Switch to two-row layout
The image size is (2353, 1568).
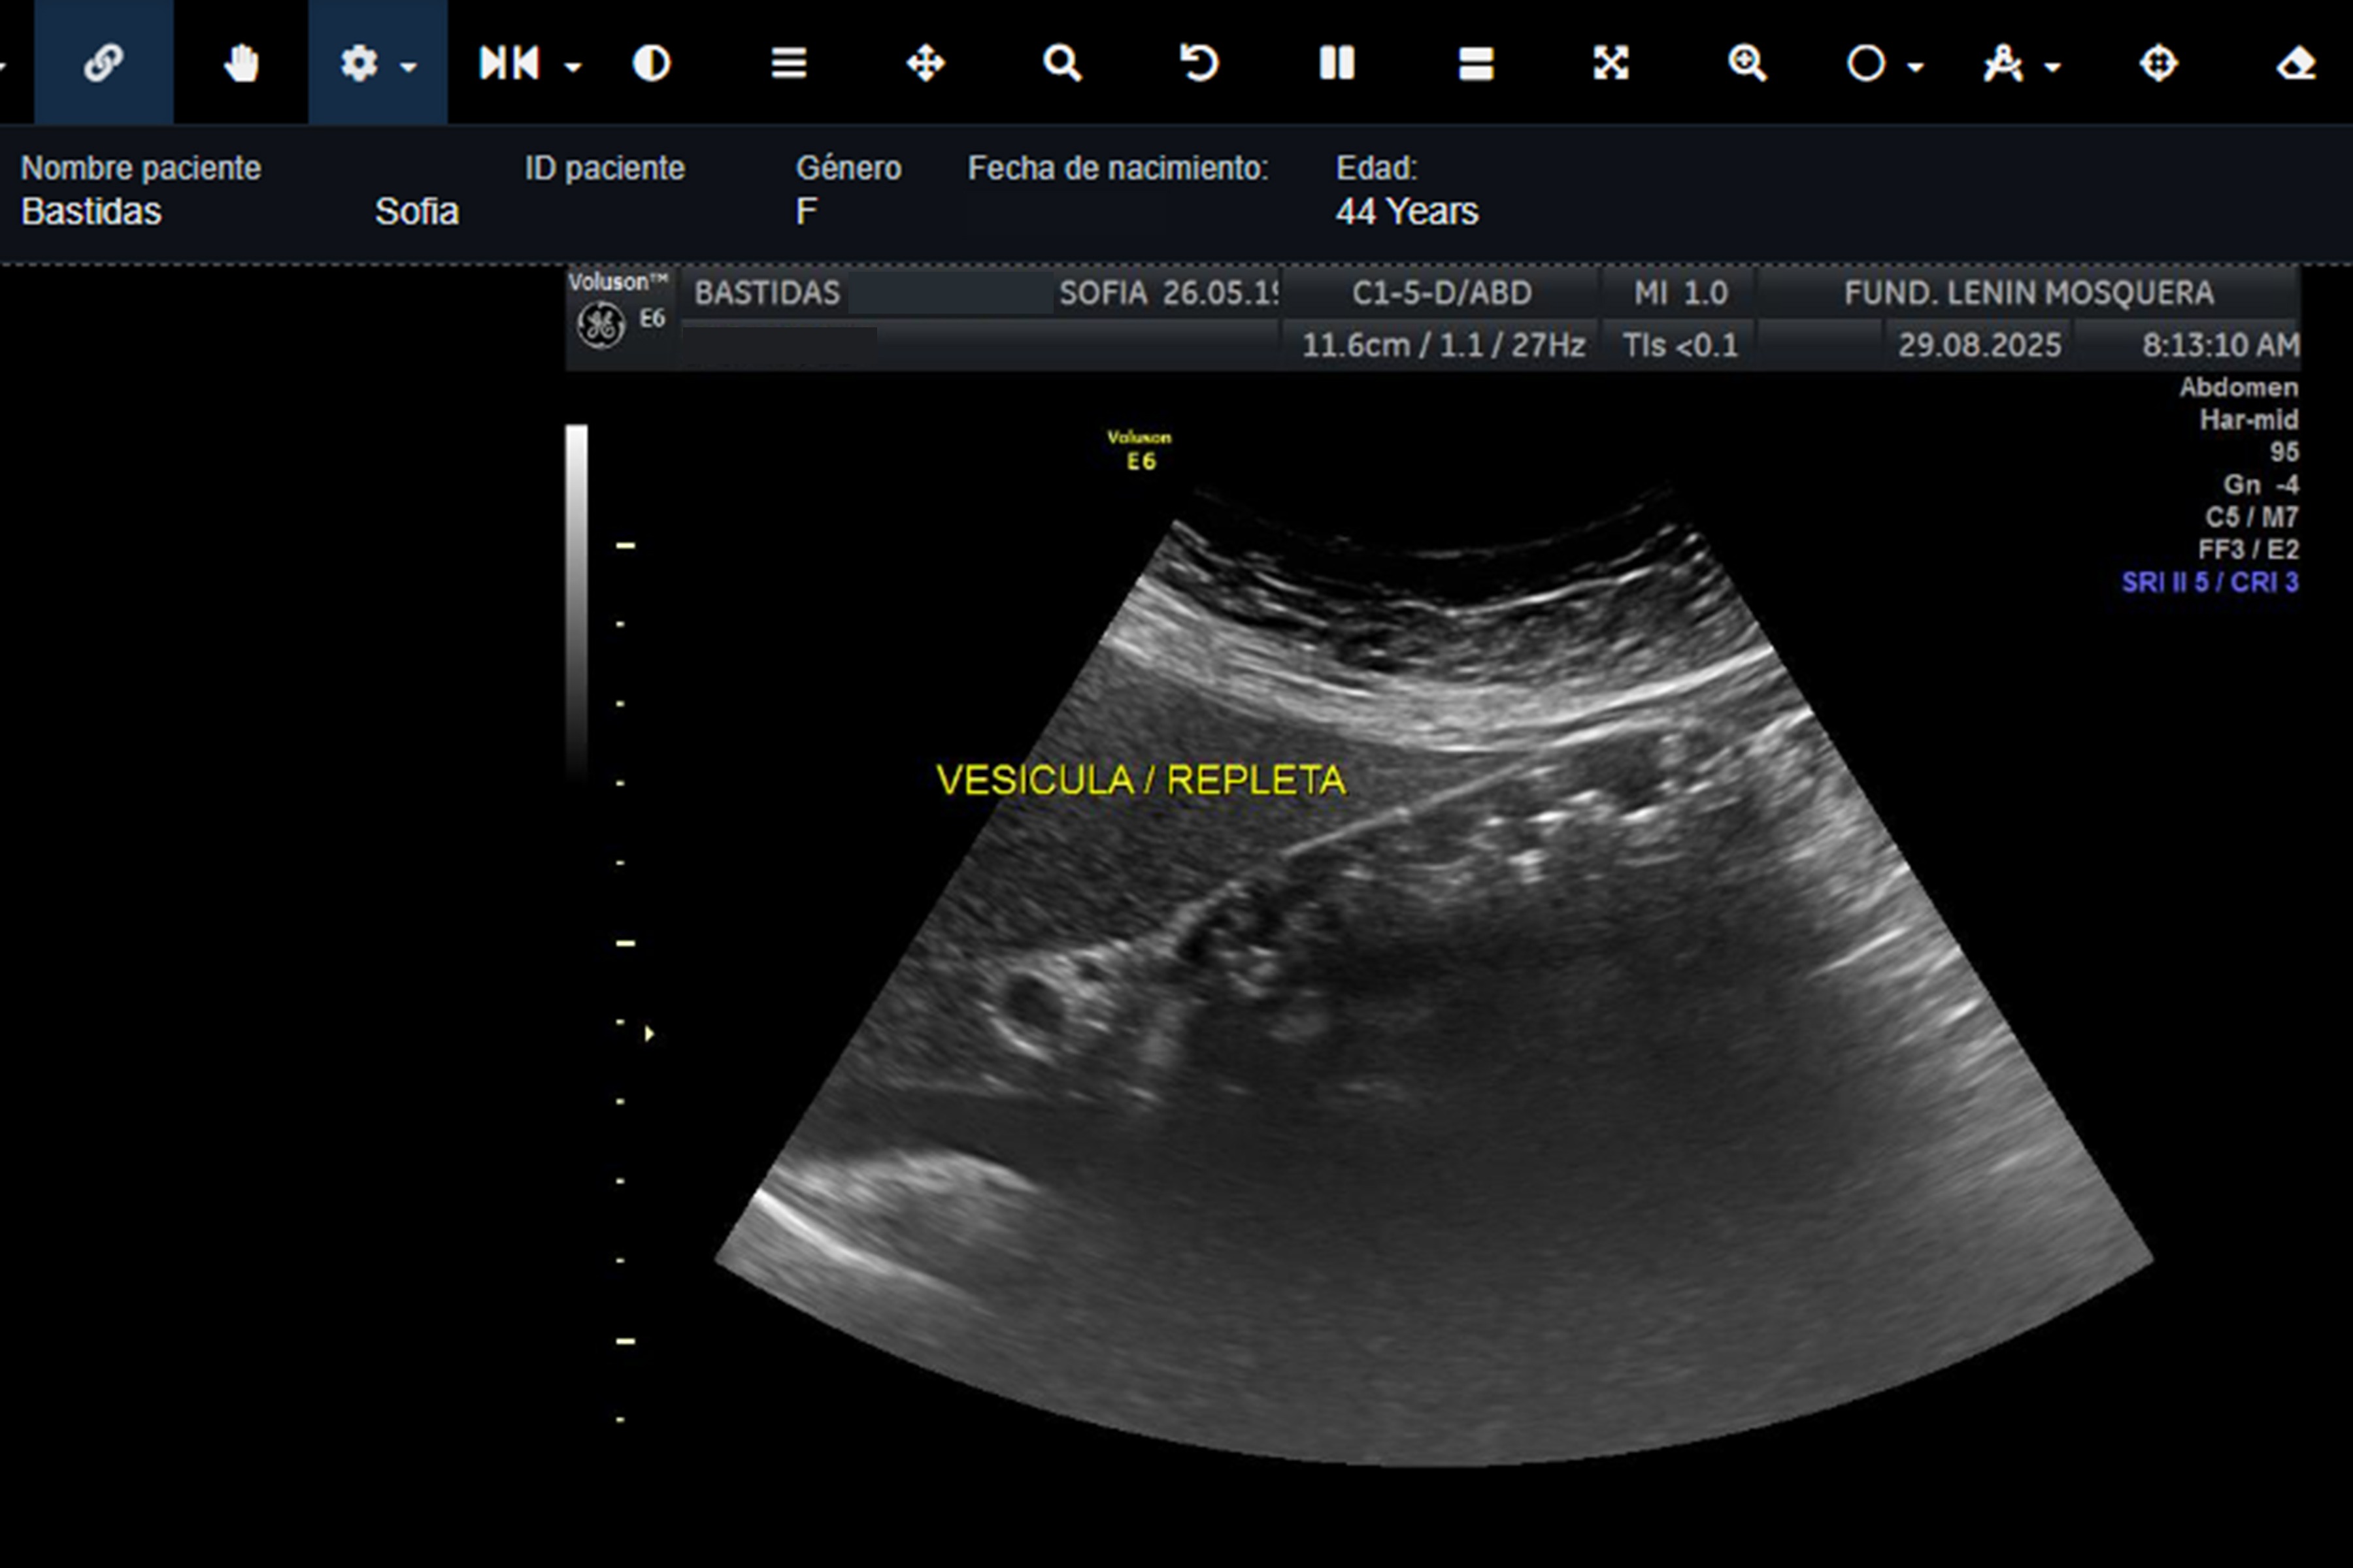pyautogui.click(x=1476, y=63)
